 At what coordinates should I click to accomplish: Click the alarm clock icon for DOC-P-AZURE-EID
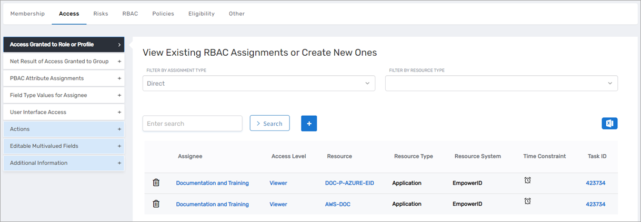point(527,180)
